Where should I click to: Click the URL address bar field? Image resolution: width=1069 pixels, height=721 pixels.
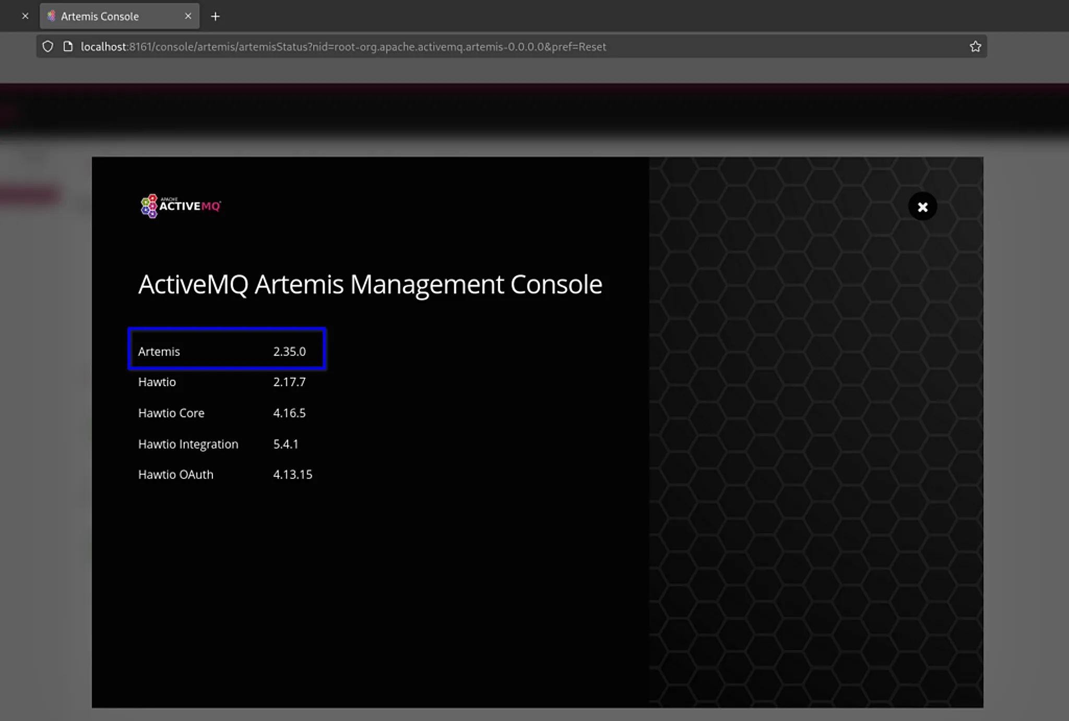512,46
